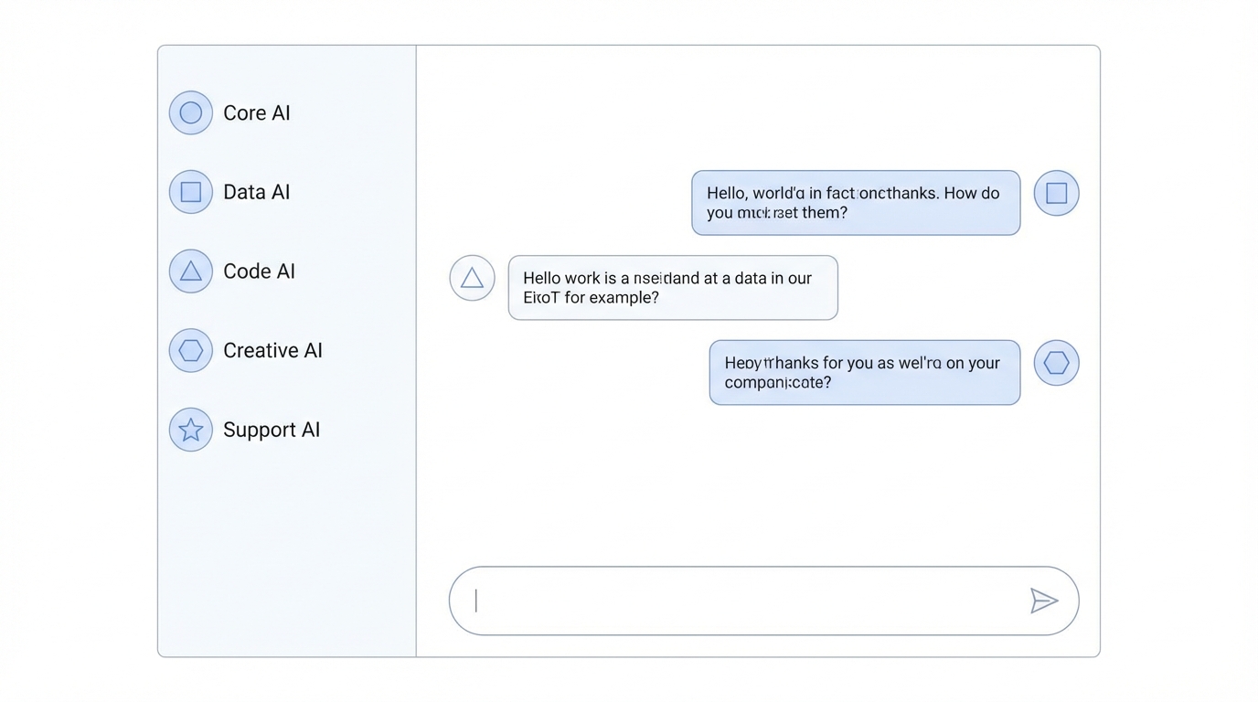
Task: Select the Data AI text label
Action: pos(257,192)
